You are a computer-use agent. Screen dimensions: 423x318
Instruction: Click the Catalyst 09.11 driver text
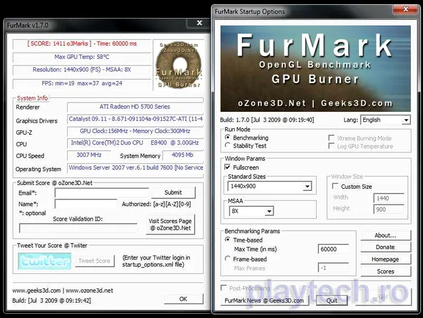coord(135,119)
